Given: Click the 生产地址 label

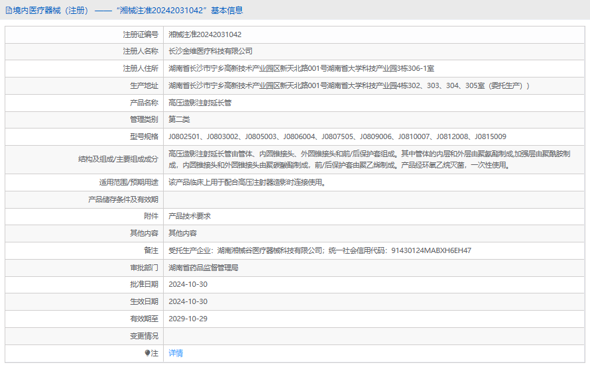Looking at the screenshot, I should pos(144,85).
